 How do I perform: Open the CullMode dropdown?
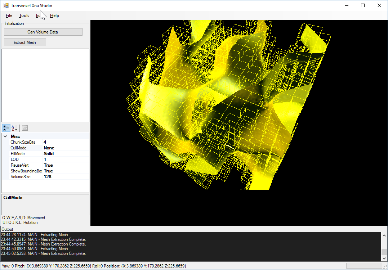click(x=65, y=148)
